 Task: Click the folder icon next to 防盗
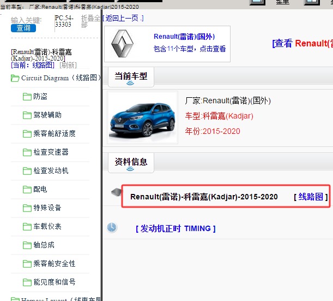(27, 97)
